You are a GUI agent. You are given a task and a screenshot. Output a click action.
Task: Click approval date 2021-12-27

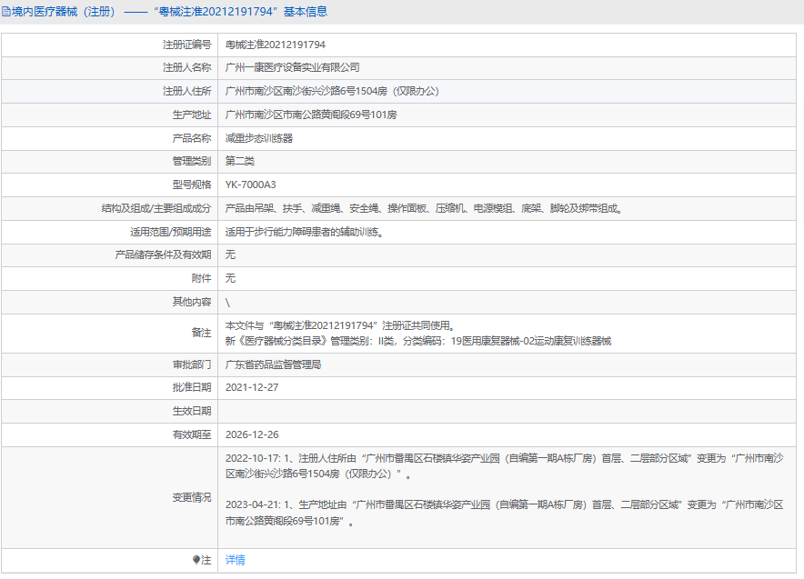pyautogui.click(x=252, y=387)
